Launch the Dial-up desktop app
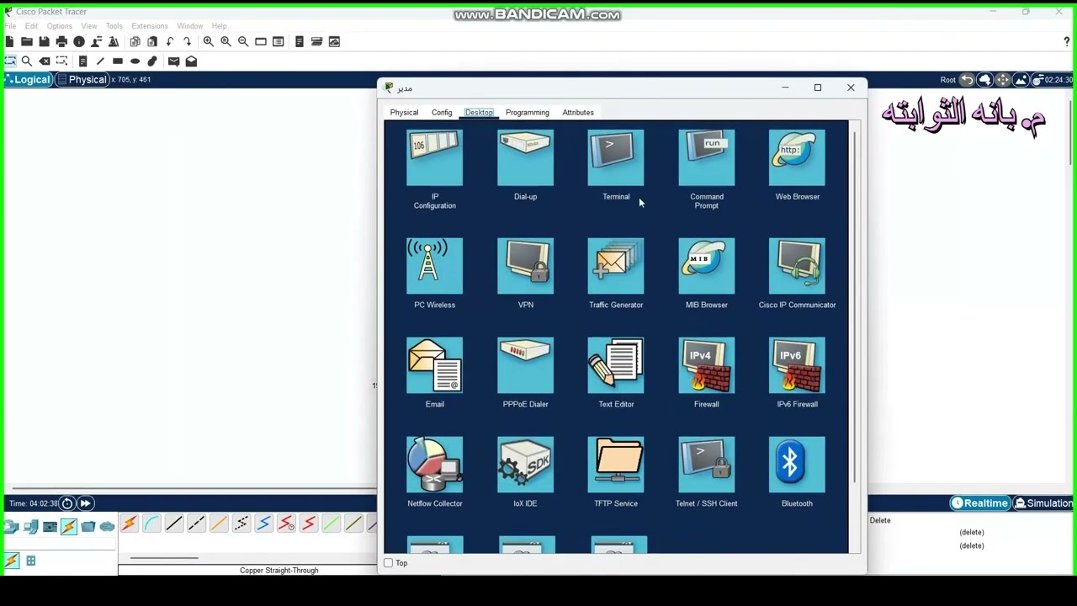The image size is (1077, 606). [x=525, y=158]
